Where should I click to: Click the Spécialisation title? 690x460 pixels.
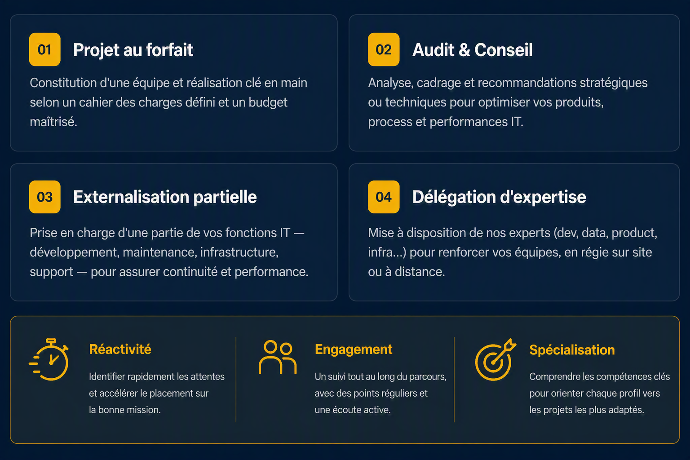pos(572,350)
